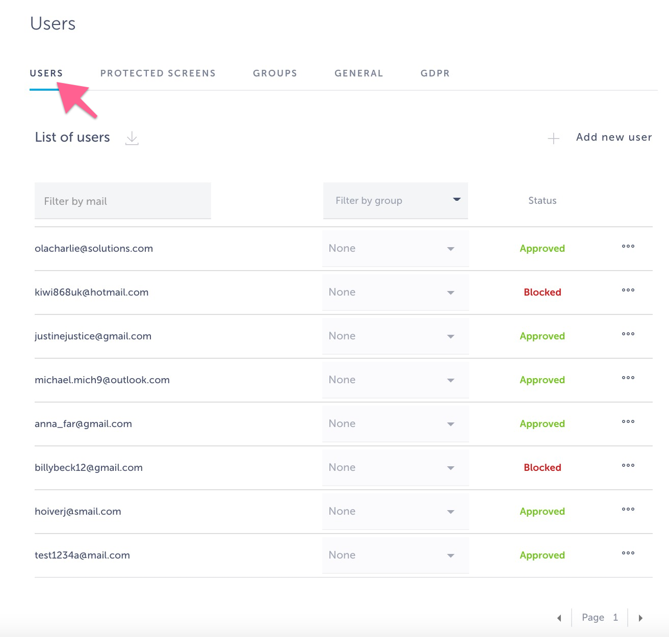Open the GENERAL tab

(x=358, y=73)
